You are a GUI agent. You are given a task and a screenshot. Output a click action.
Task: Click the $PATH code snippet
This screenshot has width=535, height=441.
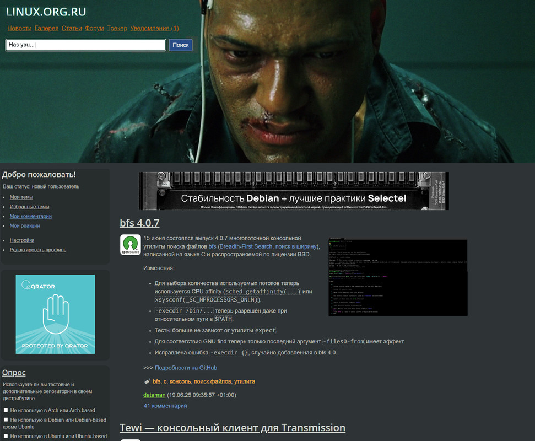(x=223, y=319)
